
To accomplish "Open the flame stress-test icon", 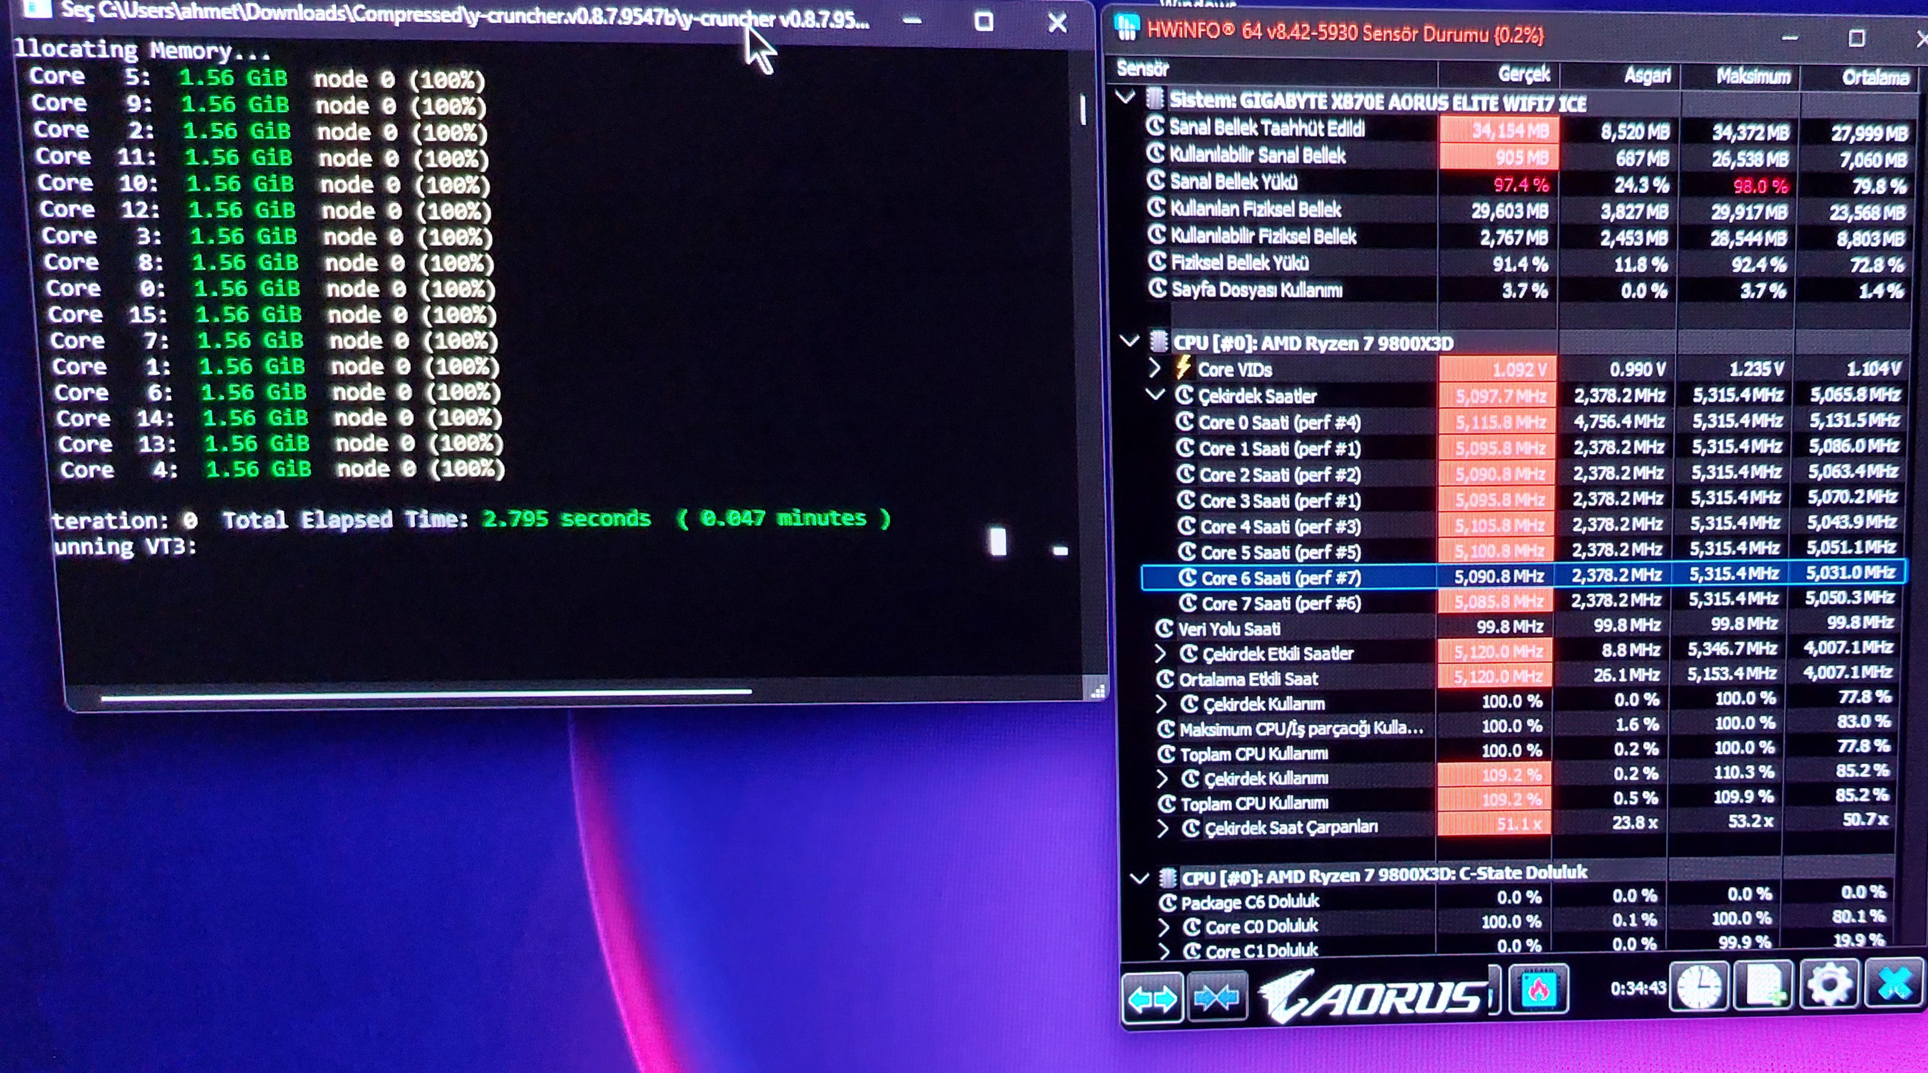I will click(x=1539, y=989).
